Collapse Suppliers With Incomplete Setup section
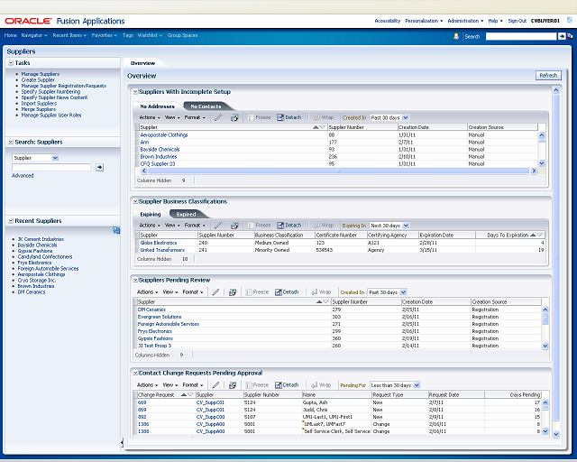This screenshot has width=577, height=462. tap(135, 91)
